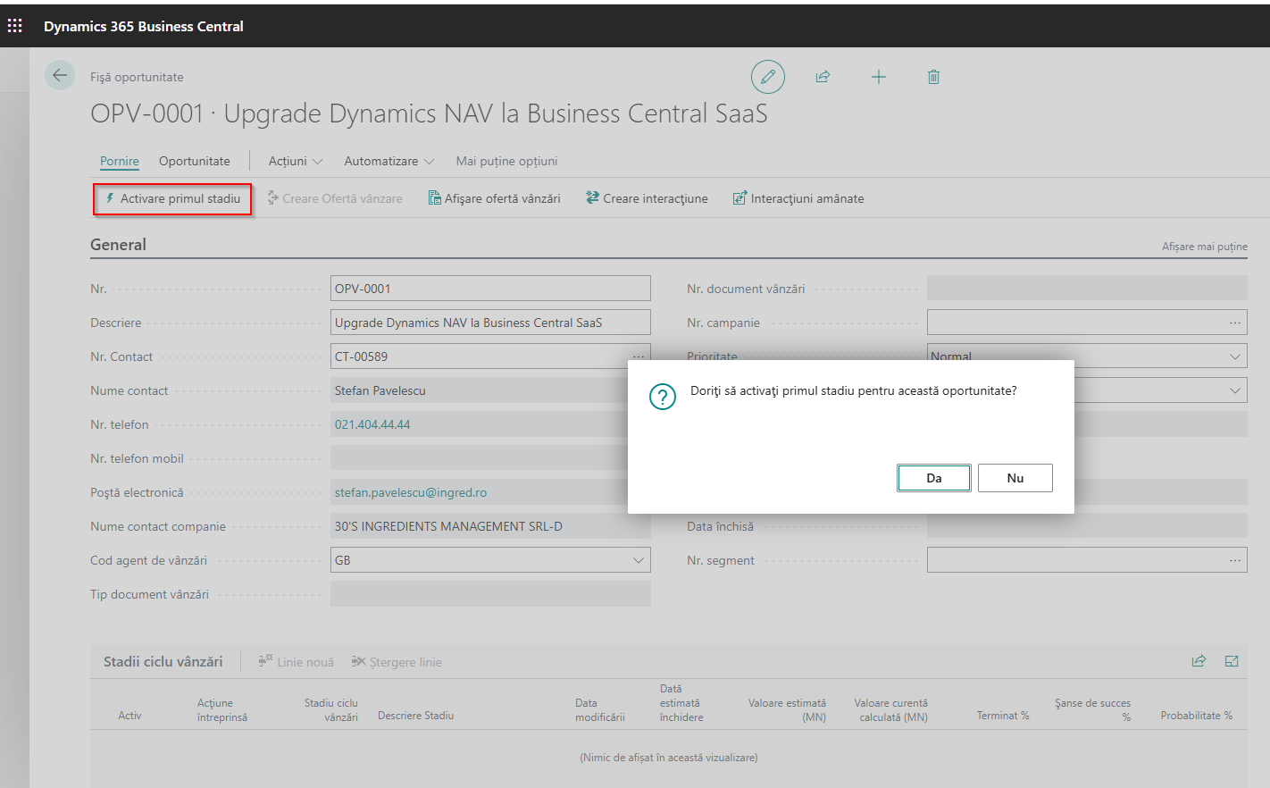The width and height of the screenshot is (1270, 788).
Task: Click Creare Ofertă vânzare action
Action: (335, 198)
